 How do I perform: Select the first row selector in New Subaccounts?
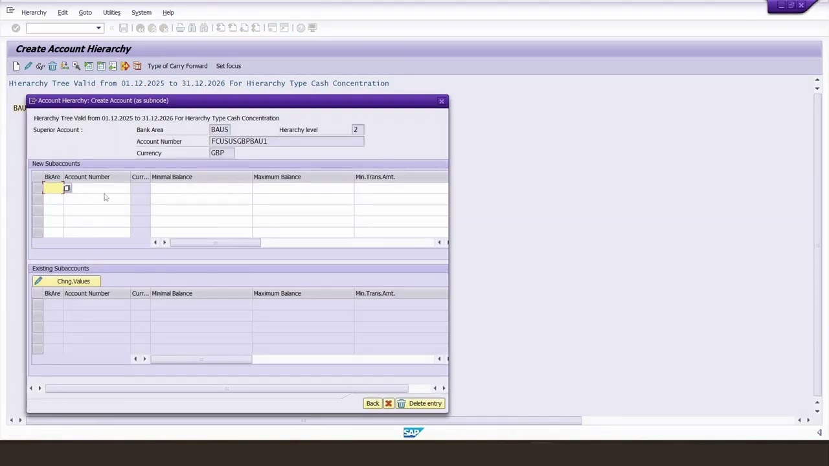click(38, 188)
